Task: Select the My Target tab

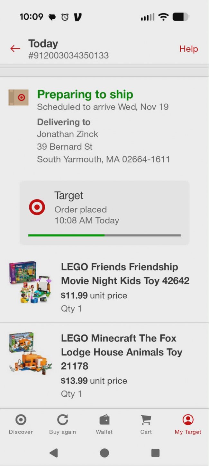Action: tap(188, 424)
